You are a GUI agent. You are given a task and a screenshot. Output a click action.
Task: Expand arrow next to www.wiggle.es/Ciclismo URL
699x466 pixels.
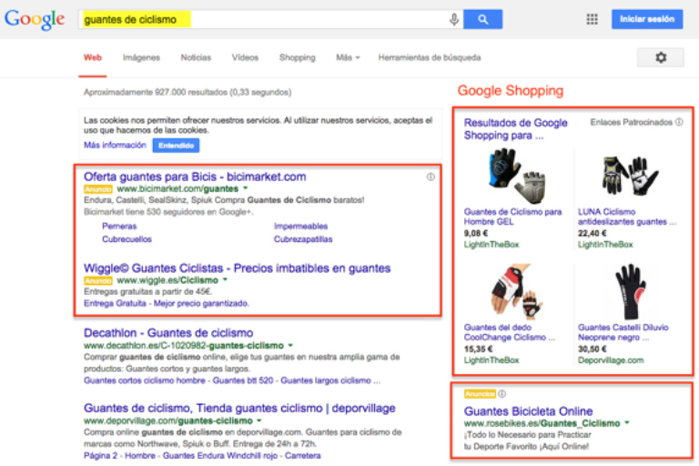click(x=225, y=281)
